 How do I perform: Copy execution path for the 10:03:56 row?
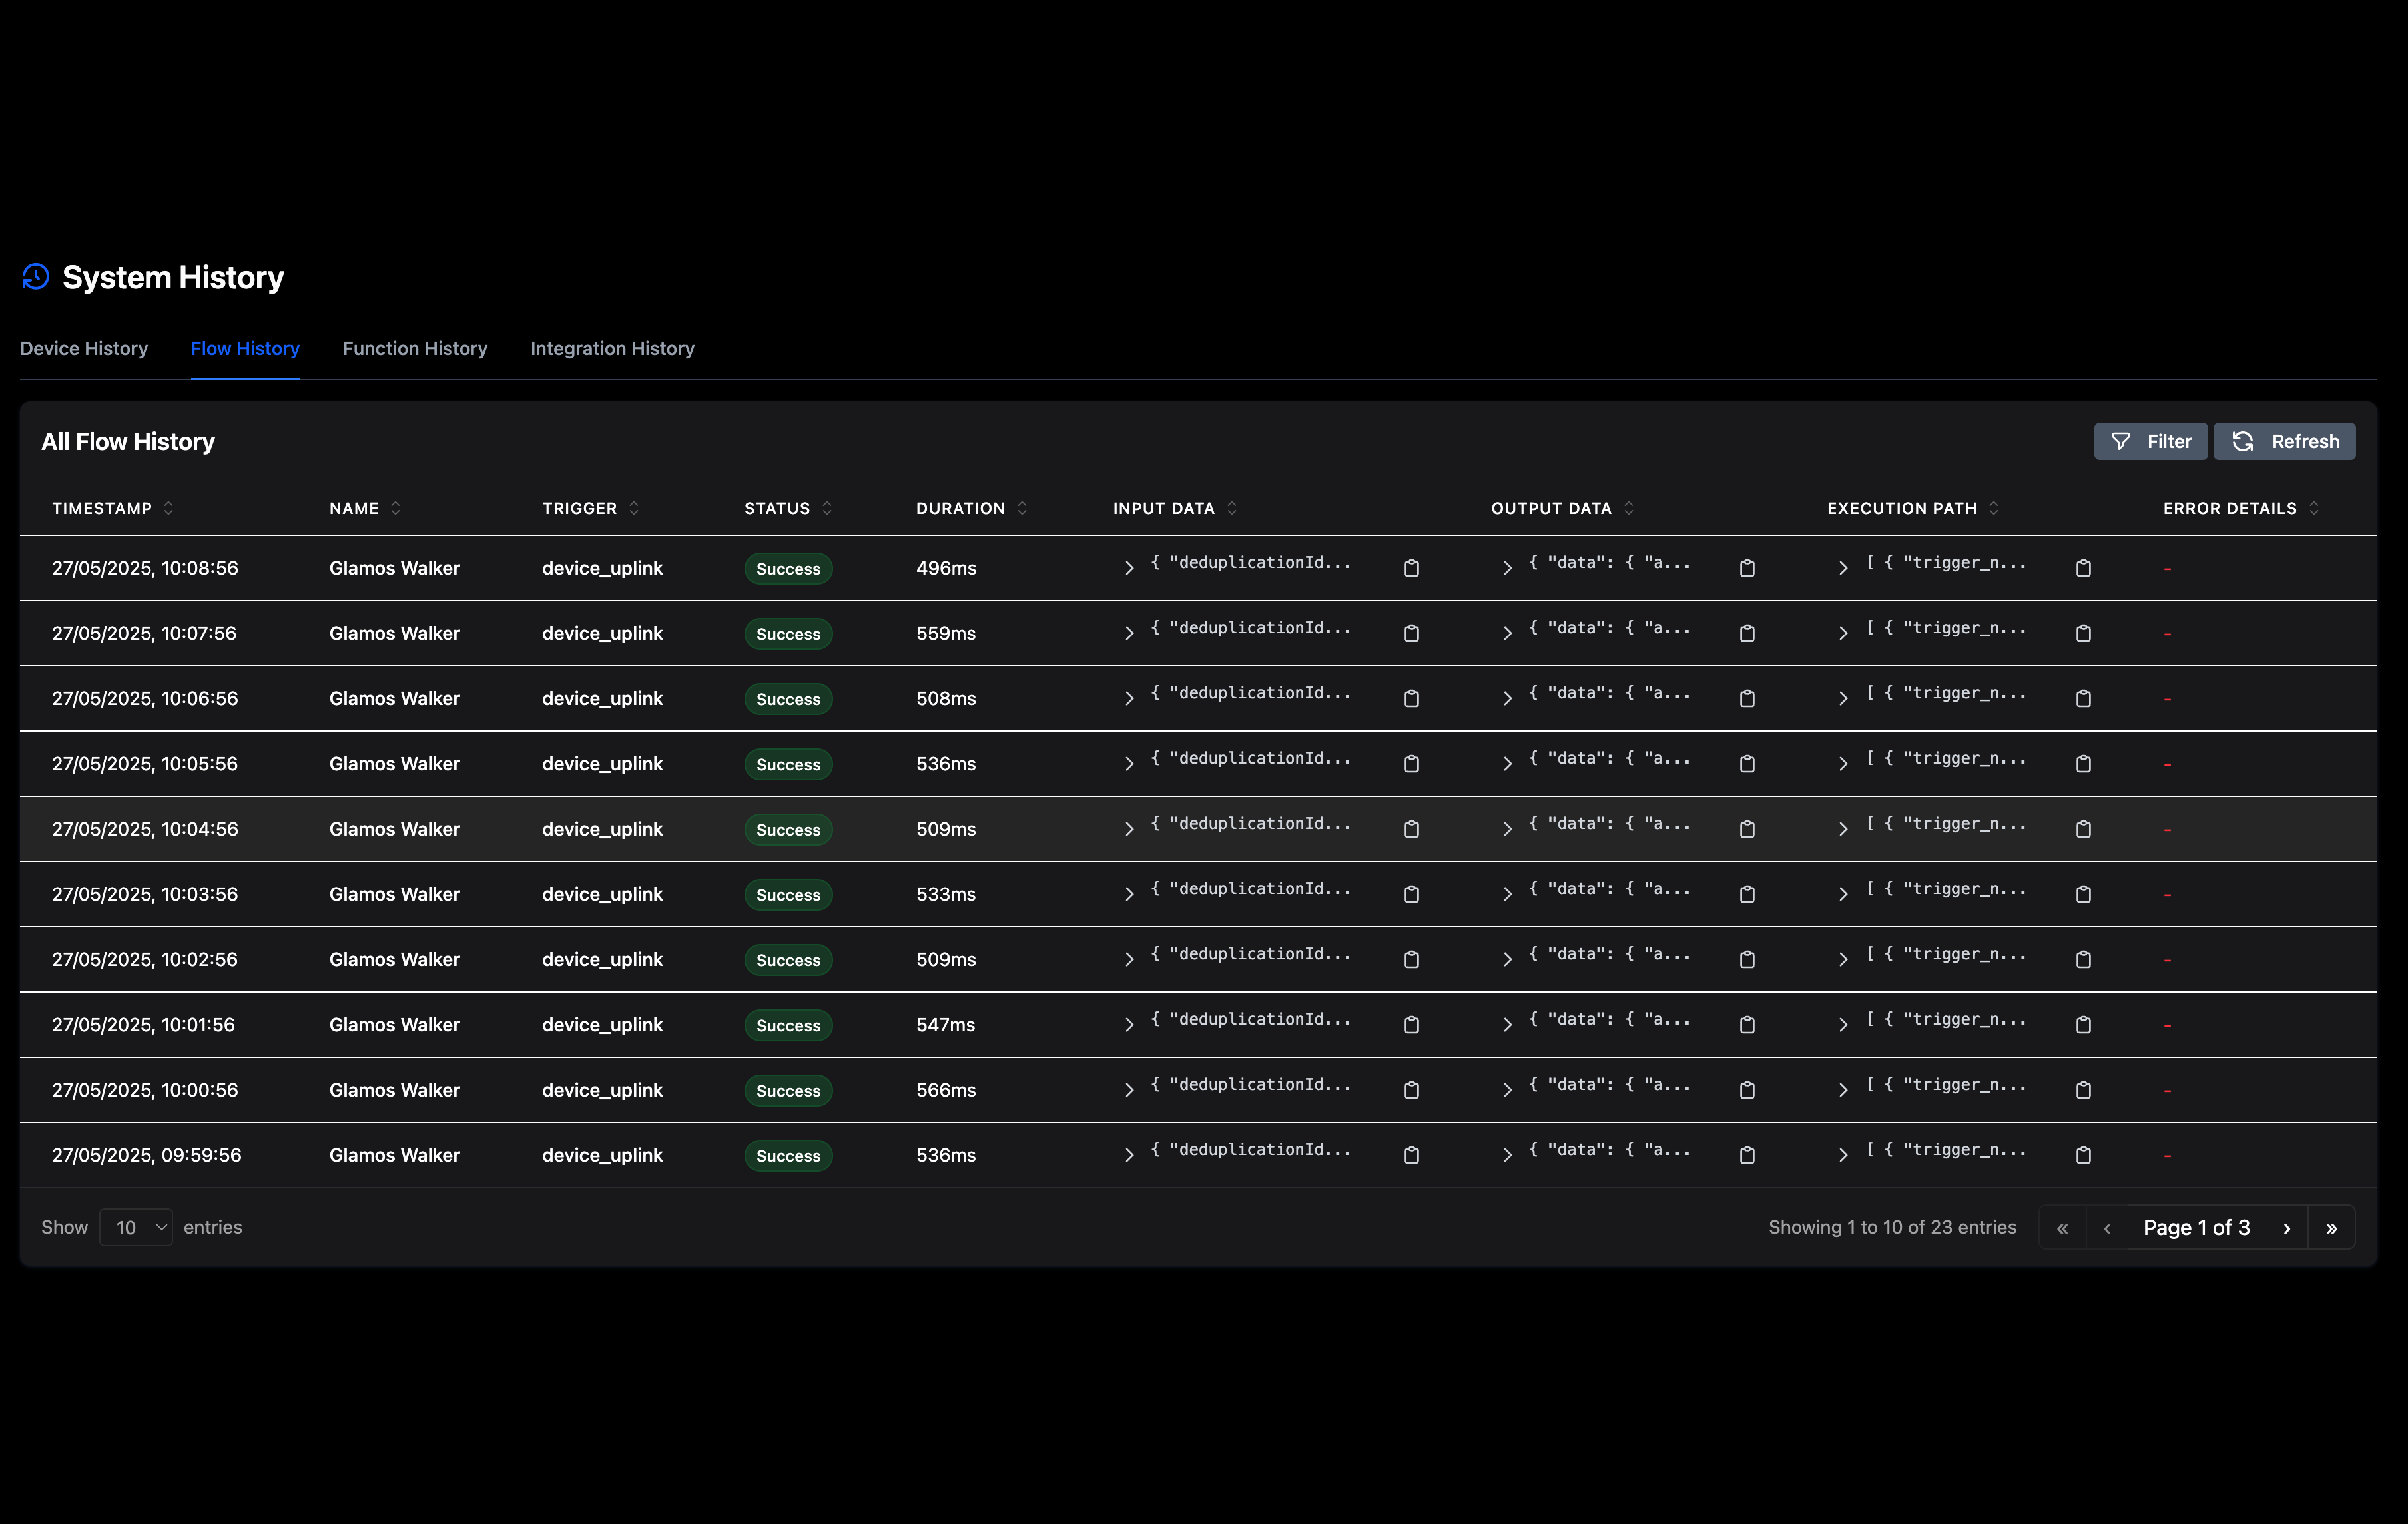click(x=2083, y=894)
